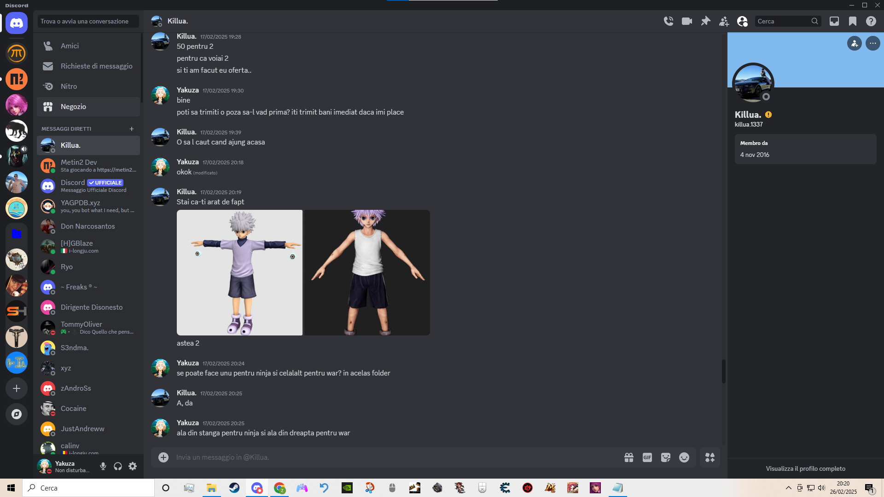Open the inbox icon

(x=834, y=21)
